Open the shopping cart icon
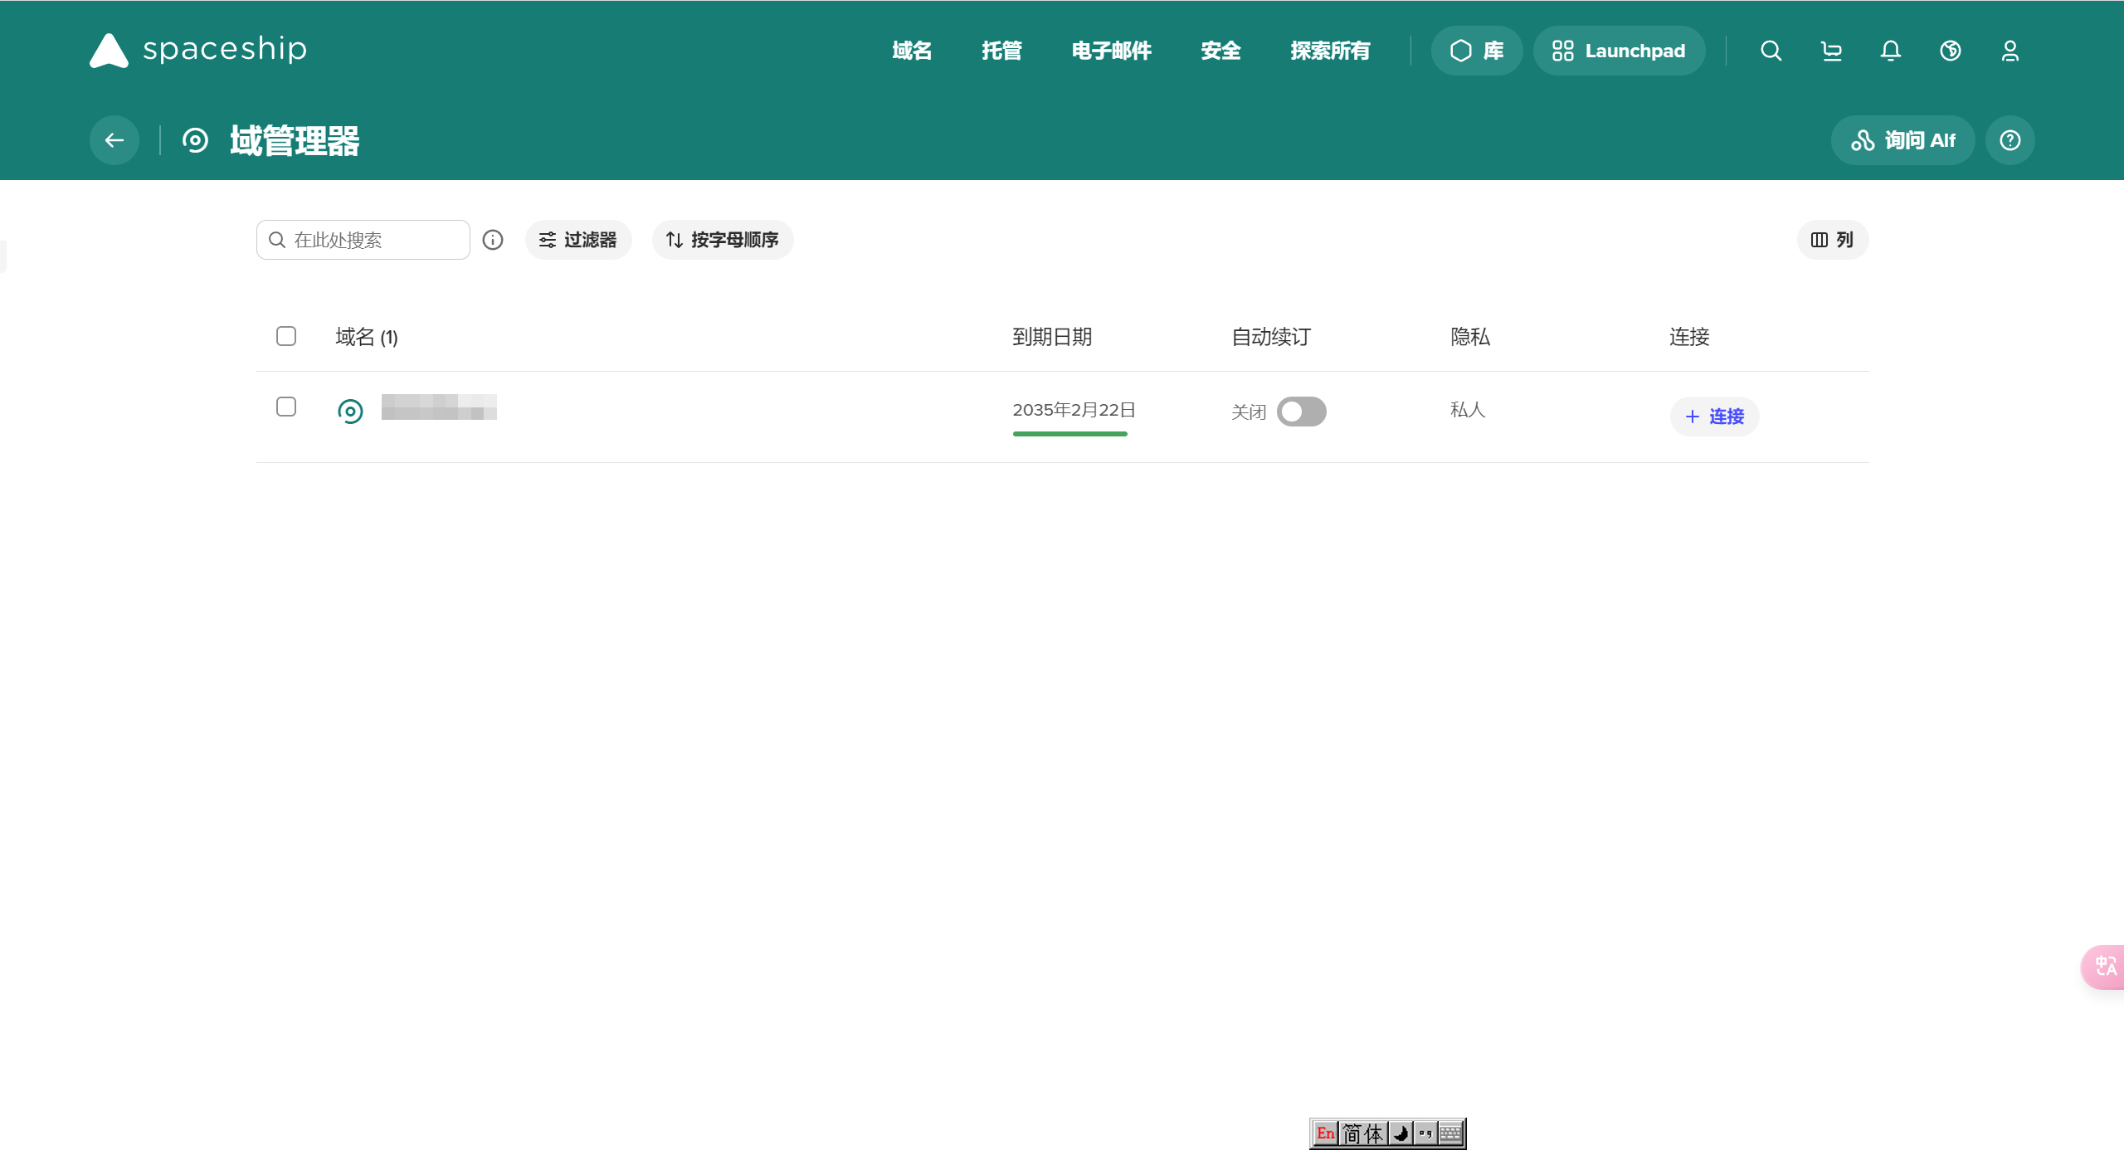Viewport: 2124px width, 1150px height. [x=1831, y=51]
